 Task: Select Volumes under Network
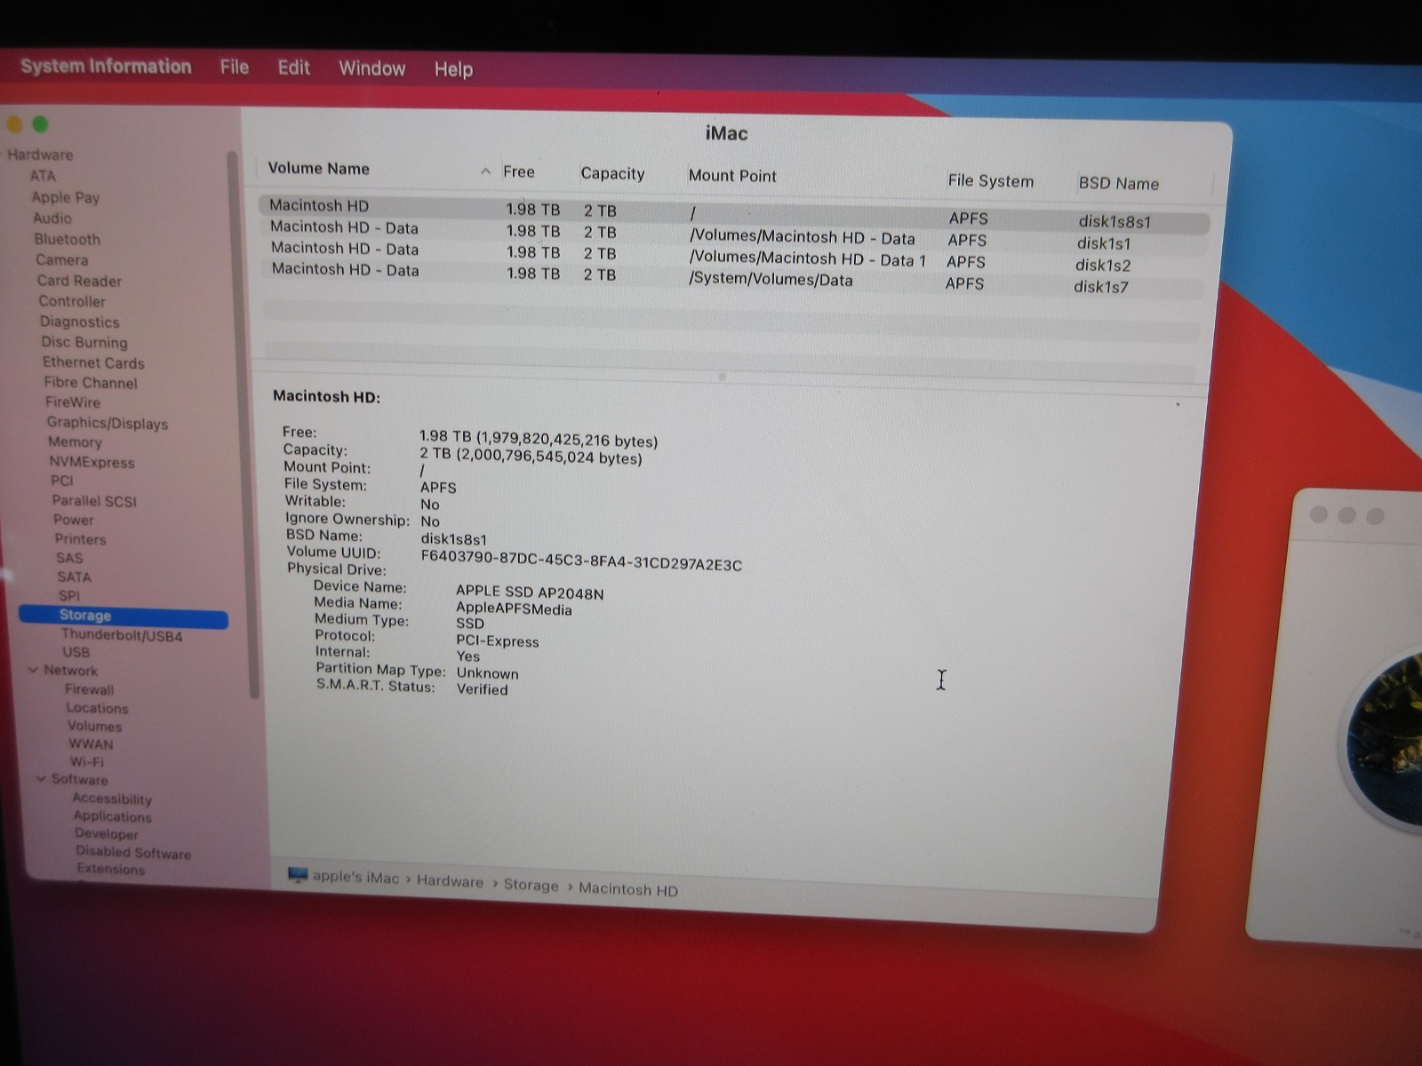(x=95, y=726)
